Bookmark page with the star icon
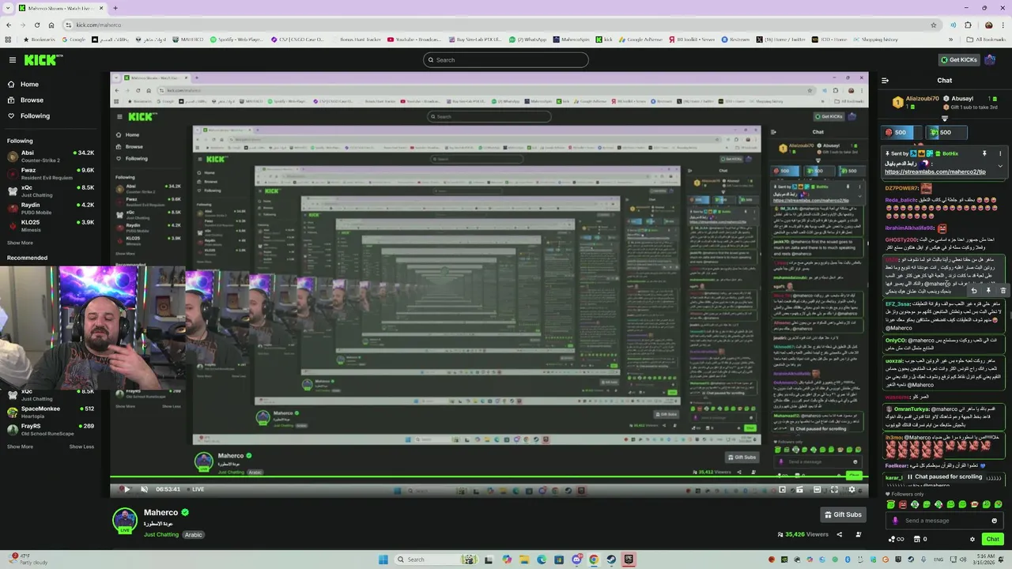The width and height of the screenshot is (1012, 569). point(934,24)
